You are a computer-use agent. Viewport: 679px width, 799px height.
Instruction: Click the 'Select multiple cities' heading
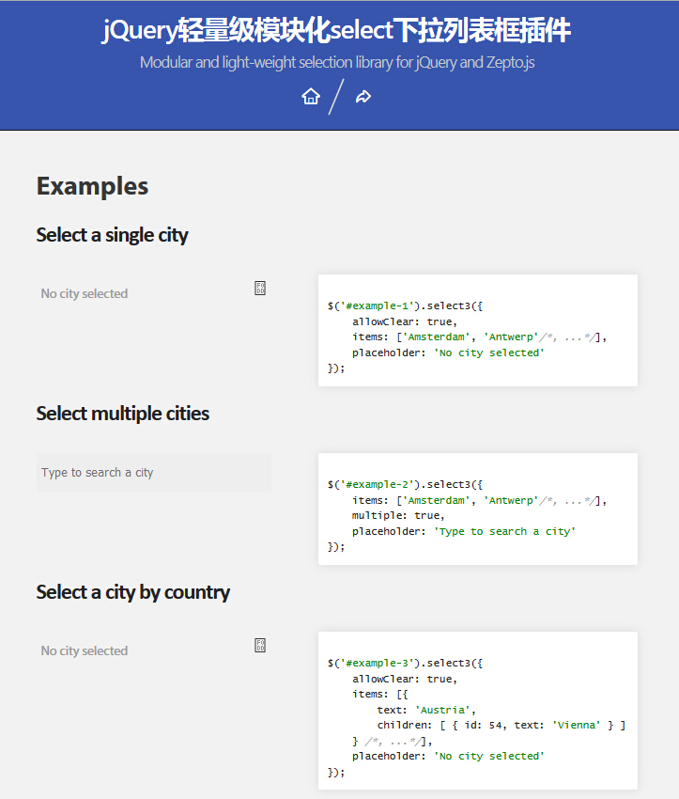[123, 414]
